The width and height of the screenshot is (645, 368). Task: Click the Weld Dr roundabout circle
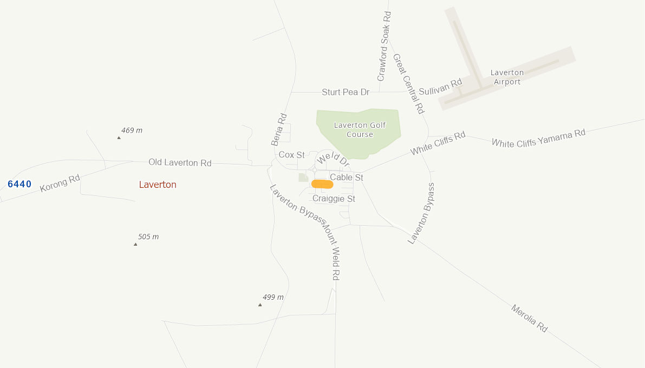315,170
